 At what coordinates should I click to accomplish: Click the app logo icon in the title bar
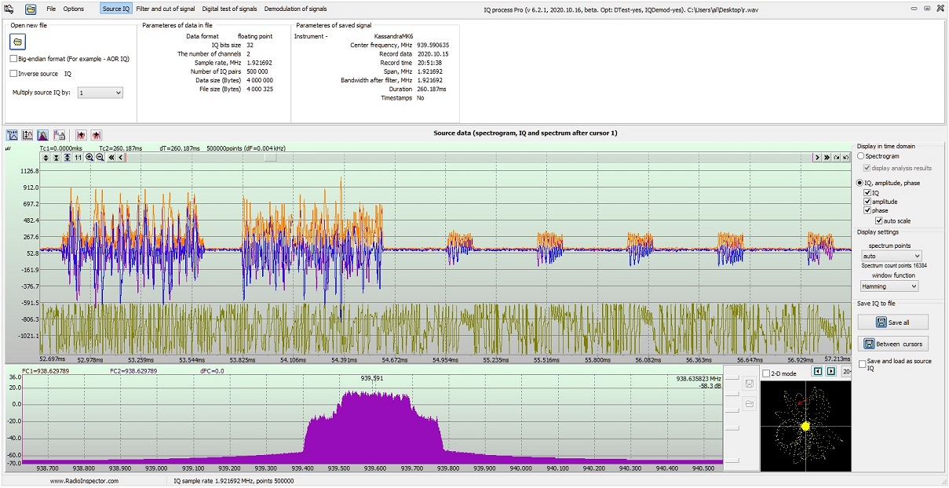10,9
